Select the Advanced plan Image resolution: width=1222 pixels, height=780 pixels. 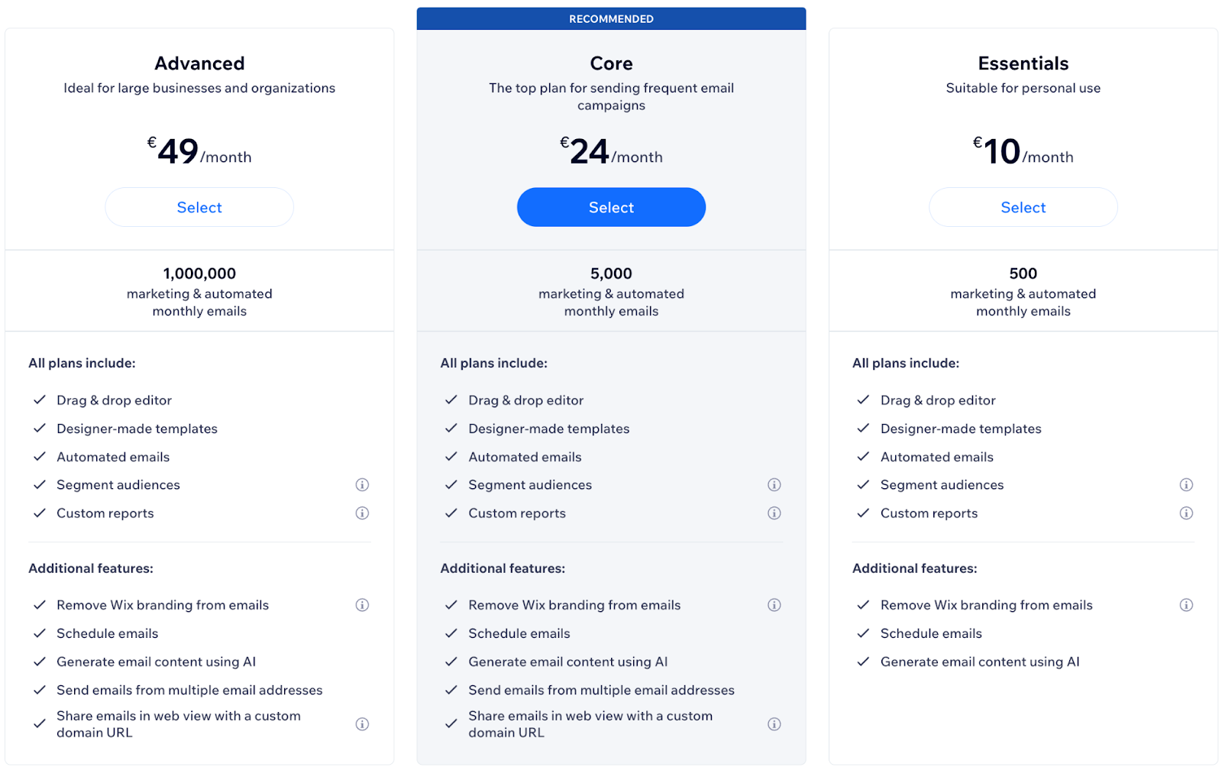click(x=199, y=207)
